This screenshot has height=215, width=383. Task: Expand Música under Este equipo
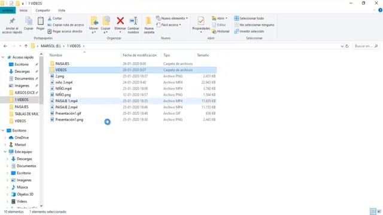(7, 187)
